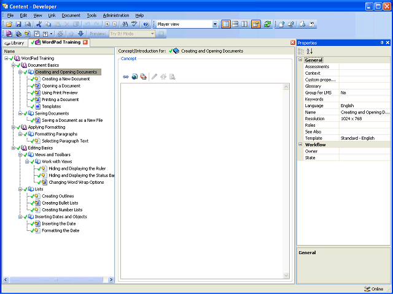The image size is (393, 294).
Task: Click the globe web page icon in Concept pane
Action: pos(134,77)
